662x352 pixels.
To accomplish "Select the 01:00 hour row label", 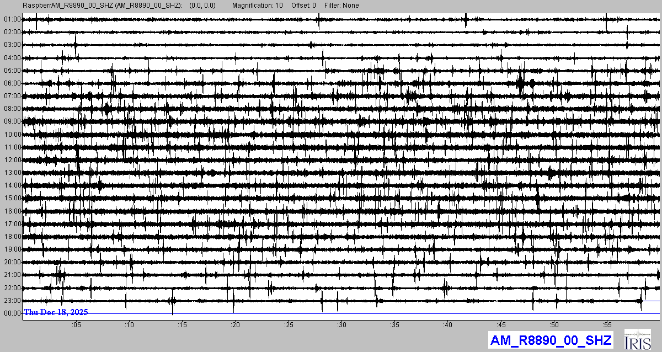I will point(12,19).
